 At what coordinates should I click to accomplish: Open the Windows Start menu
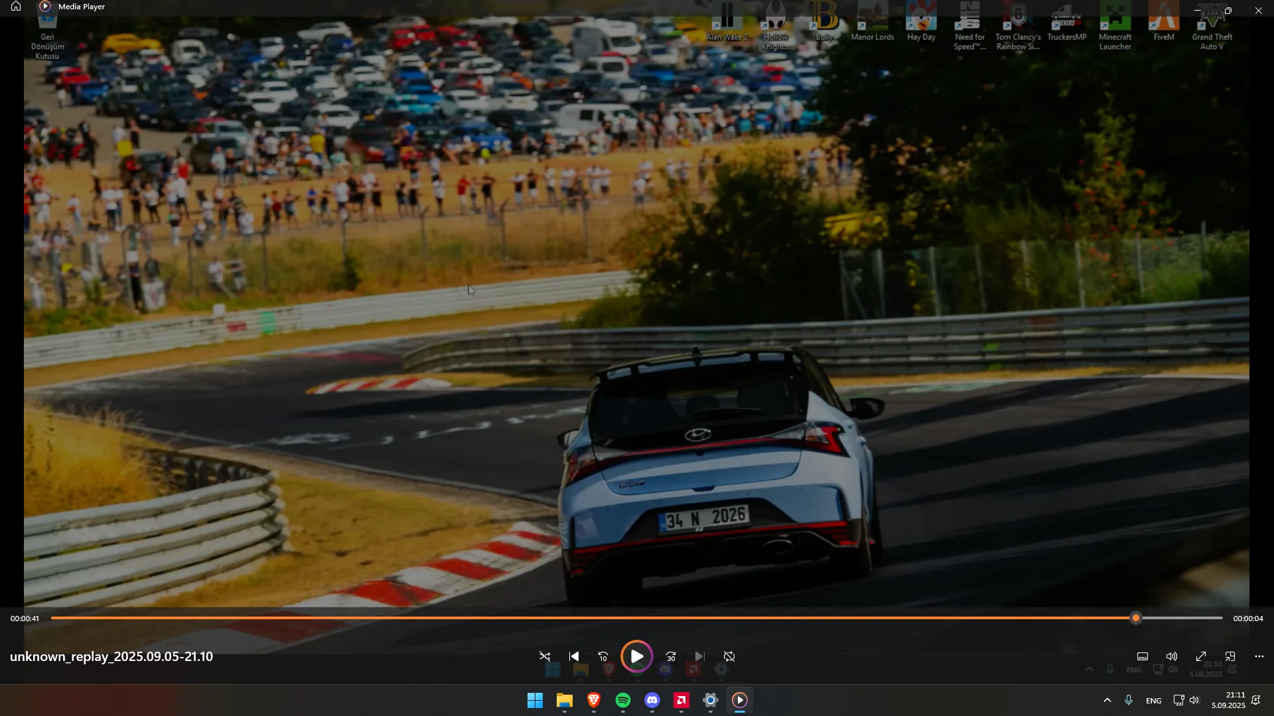[x=535, y=701]
